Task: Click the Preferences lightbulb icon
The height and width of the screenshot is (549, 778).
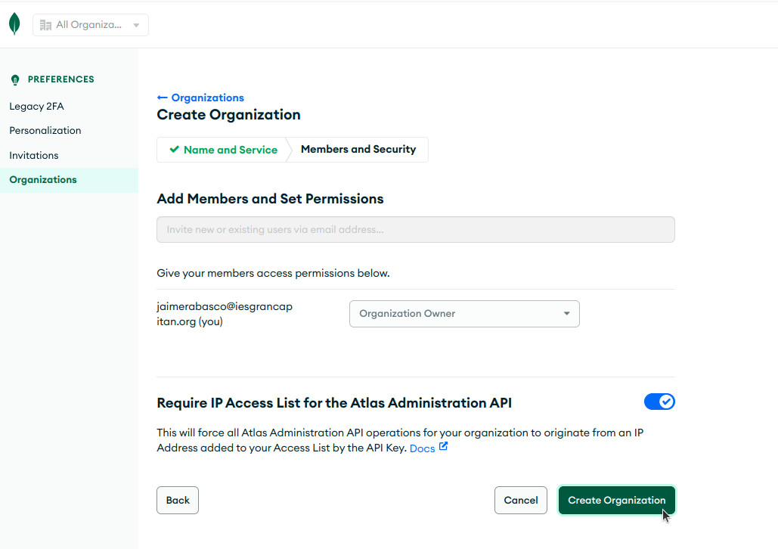Action: click(x=15, y=79)
